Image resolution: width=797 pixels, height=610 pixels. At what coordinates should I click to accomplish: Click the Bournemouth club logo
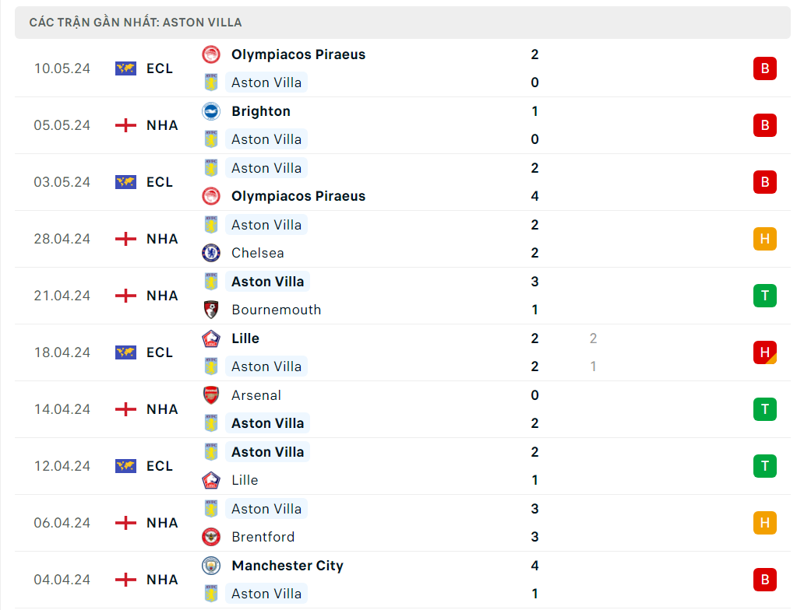pyautogui.click(x=211, y=310)
